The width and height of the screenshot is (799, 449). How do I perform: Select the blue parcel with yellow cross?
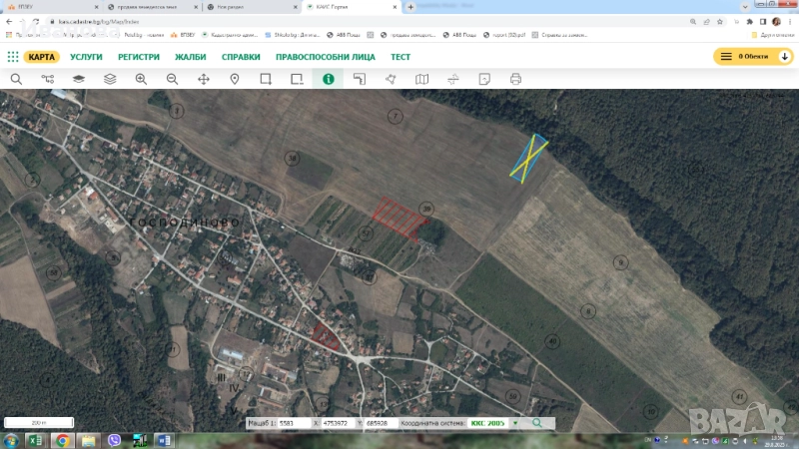coord(529,158)
